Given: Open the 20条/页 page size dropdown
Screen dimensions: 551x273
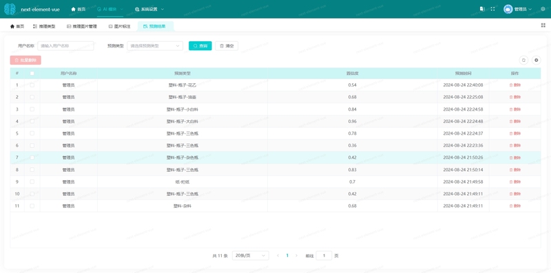Looking at the screenshot, I should coord(251,255).
